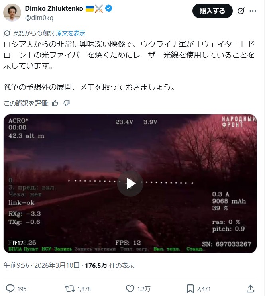Open the Grok icon beside the purchase button
The width and height of the screenshot is (265, 296).
coord(241,11)
